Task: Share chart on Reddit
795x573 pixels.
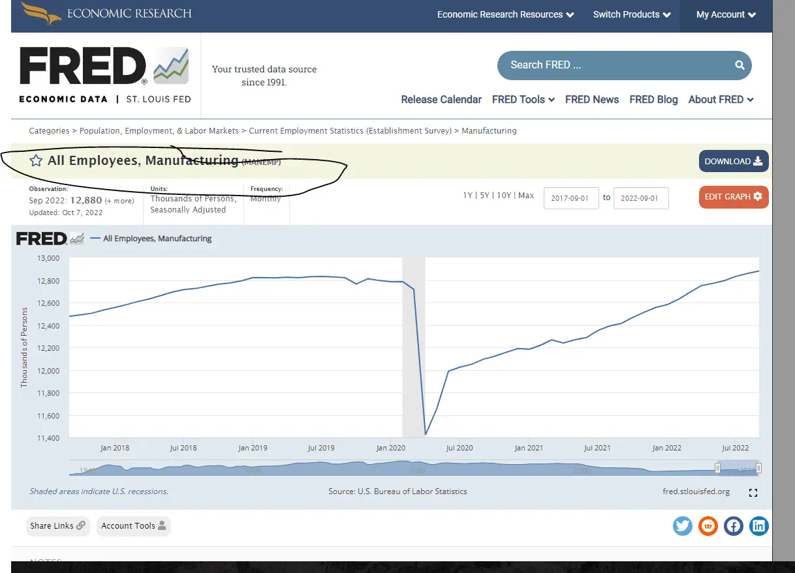Action: tap(708, 525)
